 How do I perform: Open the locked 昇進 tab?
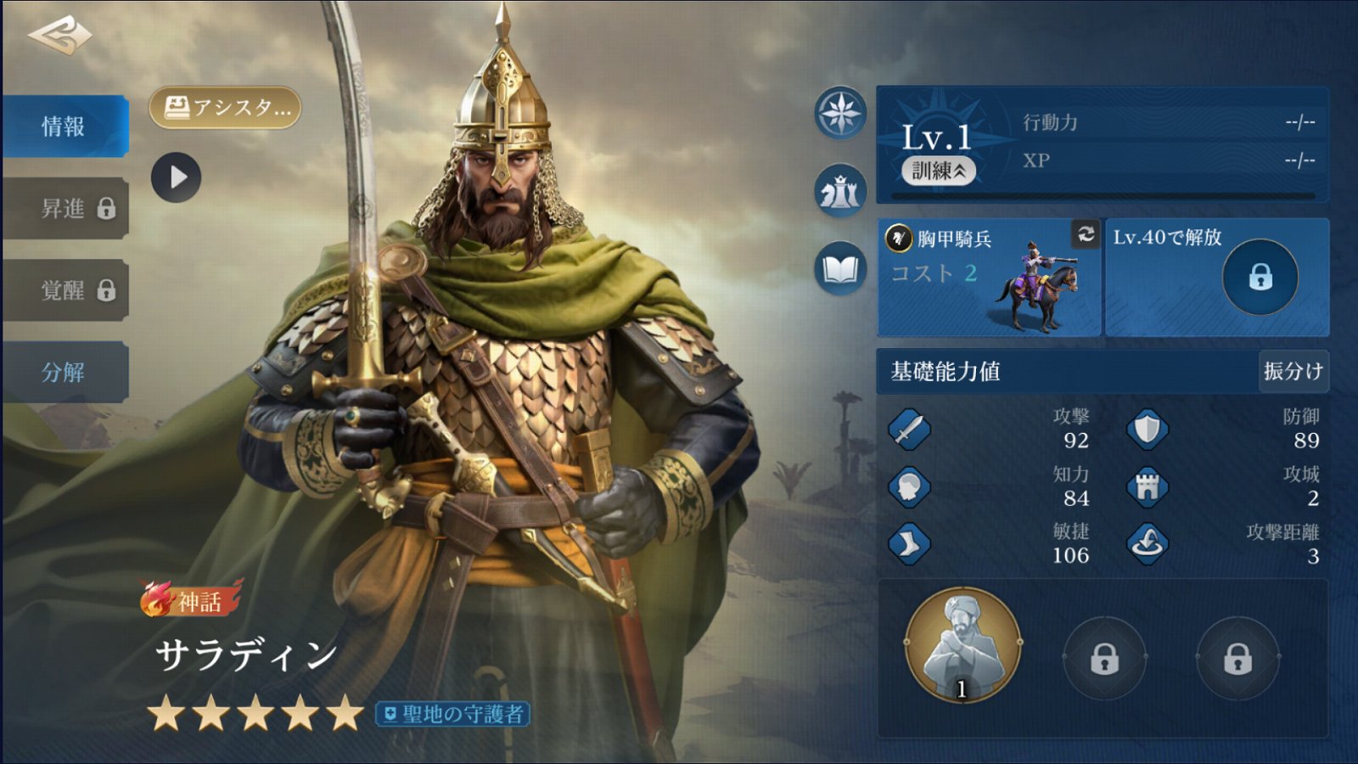click(x=65, y=208)
